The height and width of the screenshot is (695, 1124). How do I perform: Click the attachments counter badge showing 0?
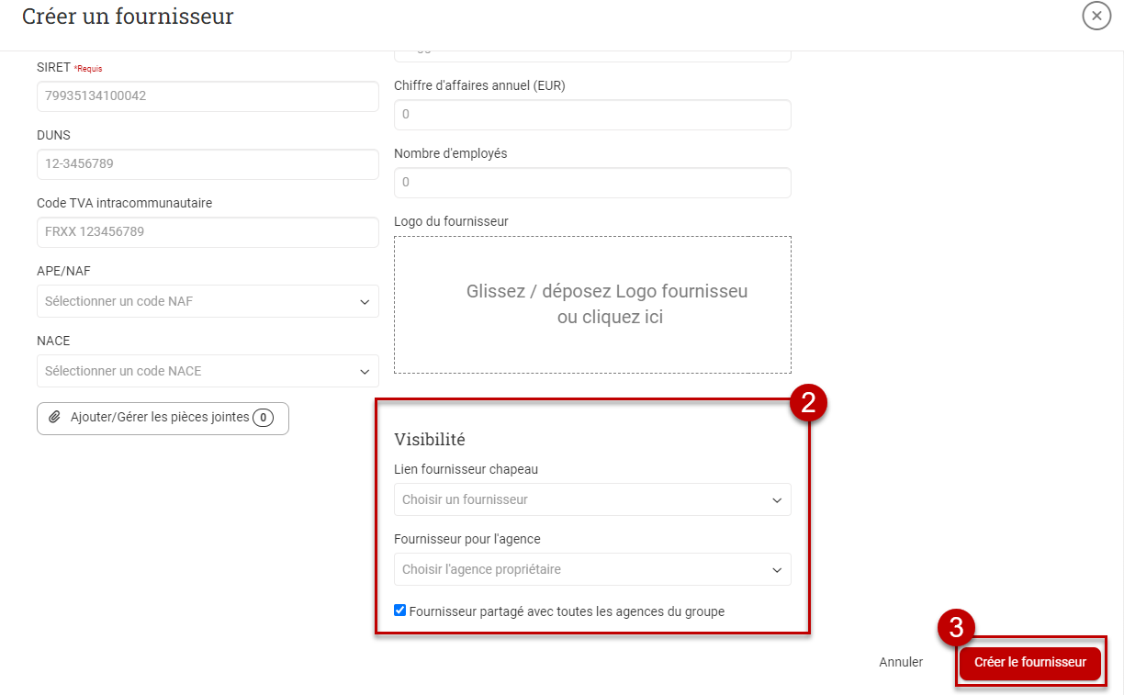(x=263, y=418)
